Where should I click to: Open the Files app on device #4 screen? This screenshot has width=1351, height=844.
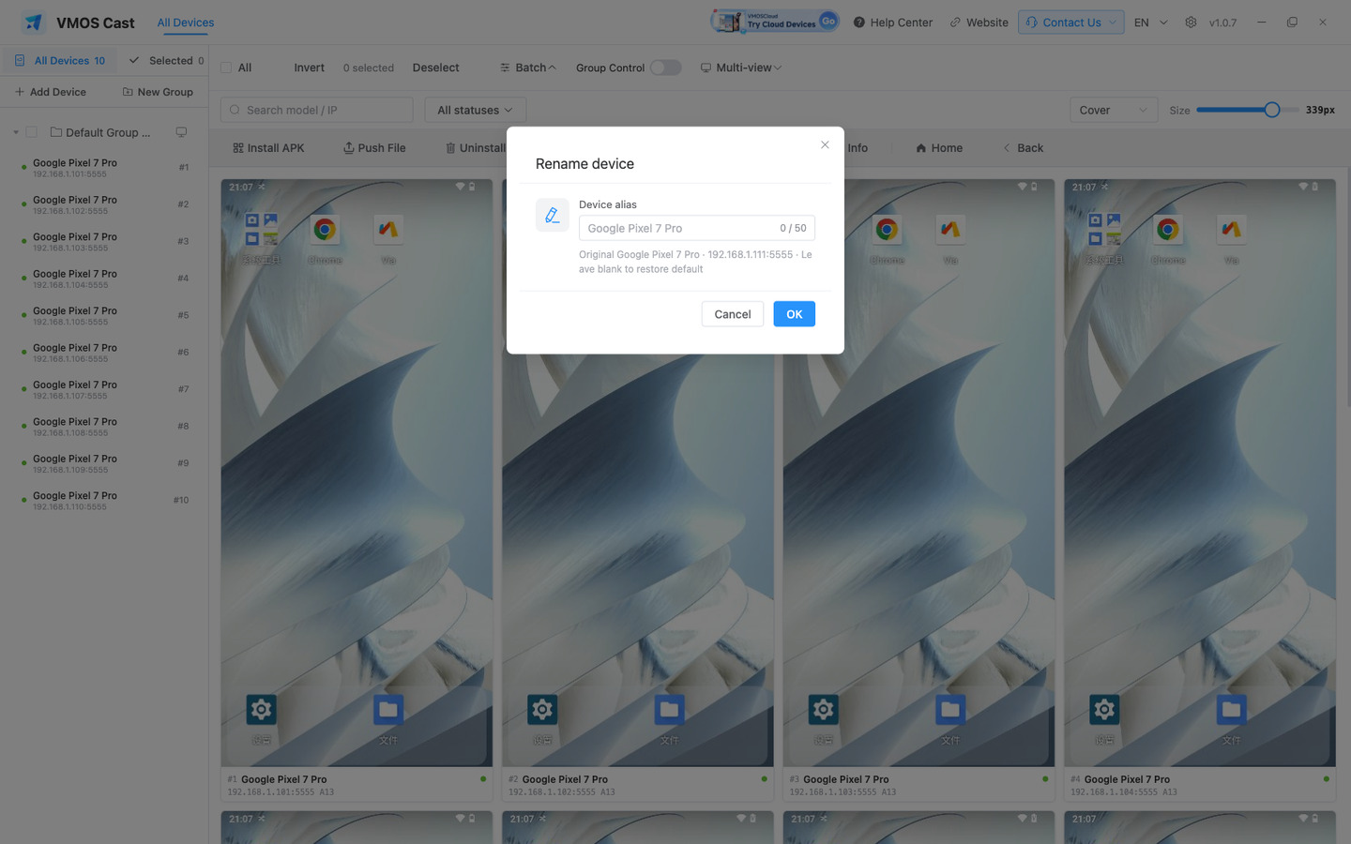[x=1232, y=710]
